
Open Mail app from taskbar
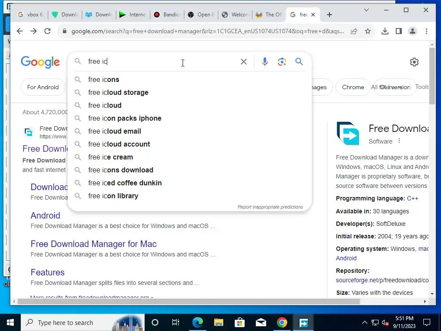pos(261,322)
